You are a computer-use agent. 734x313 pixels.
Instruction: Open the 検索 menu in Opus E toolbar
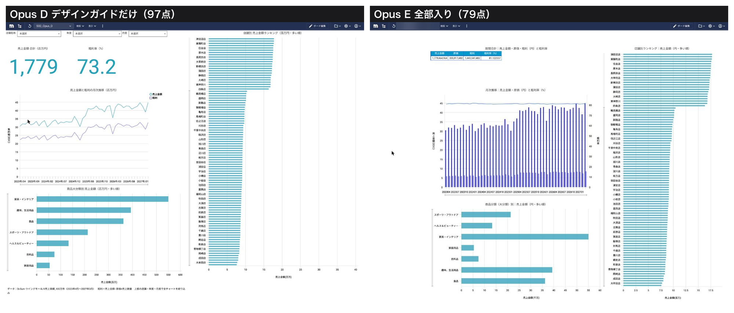coord(444,26)
